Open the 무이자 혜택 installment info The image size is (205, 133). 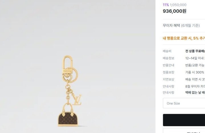tap(181, 25)
